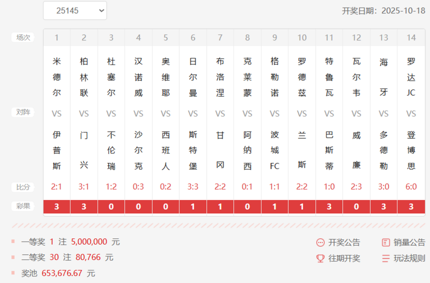The image size is (430, 283).
Task: Click the 3:3 score for match 6
Action: click(x=193, y=187)
